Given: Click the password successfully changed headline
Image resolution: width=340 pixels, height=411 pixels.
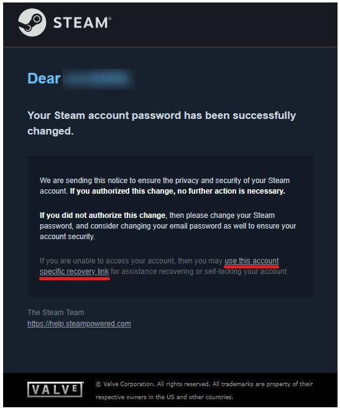Looking at the screenshot, I should click(162, 123).
